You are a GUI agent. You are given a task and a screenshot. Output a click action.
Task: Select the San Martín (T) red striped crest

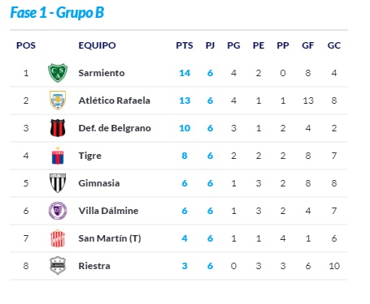(x=58, y=238)
